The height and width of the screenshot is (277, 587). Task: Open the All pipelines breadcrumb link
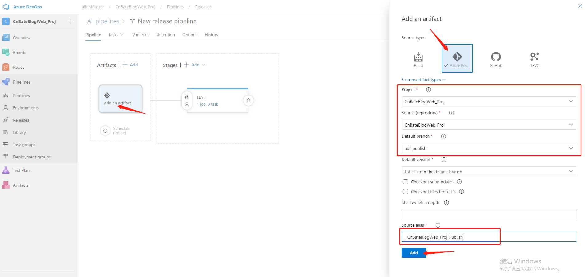(103, 21)
